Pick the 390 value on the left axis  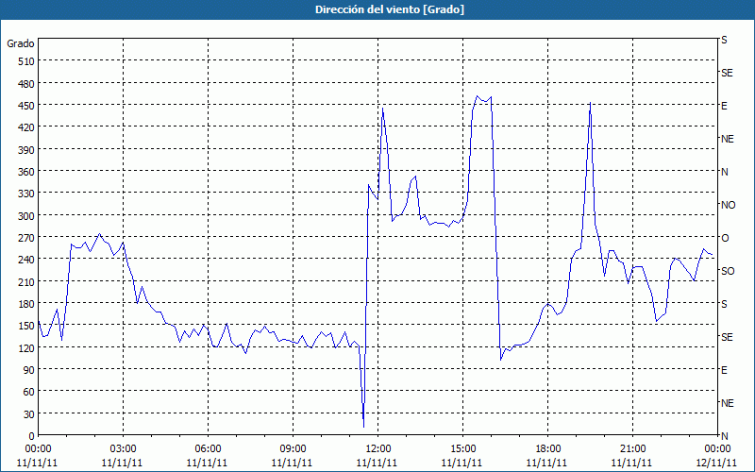(x=26, y=149)
